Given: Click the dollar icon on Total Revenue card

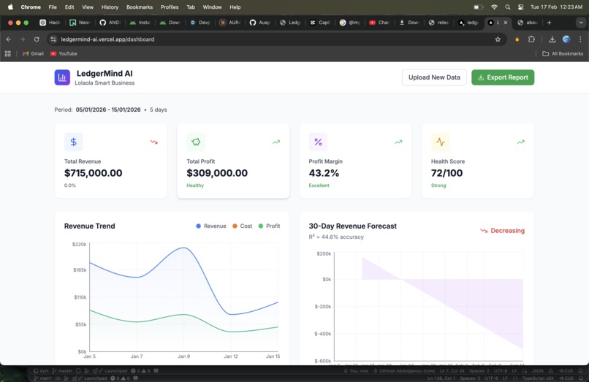Looking at the screenshot, I should (74, 142).
